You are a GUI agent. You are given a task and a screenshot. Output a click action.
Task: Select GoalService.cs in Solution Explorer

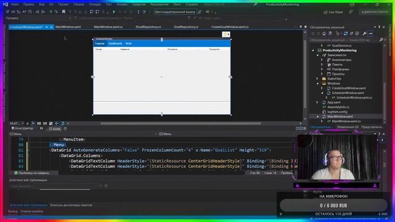click(341, 46)
